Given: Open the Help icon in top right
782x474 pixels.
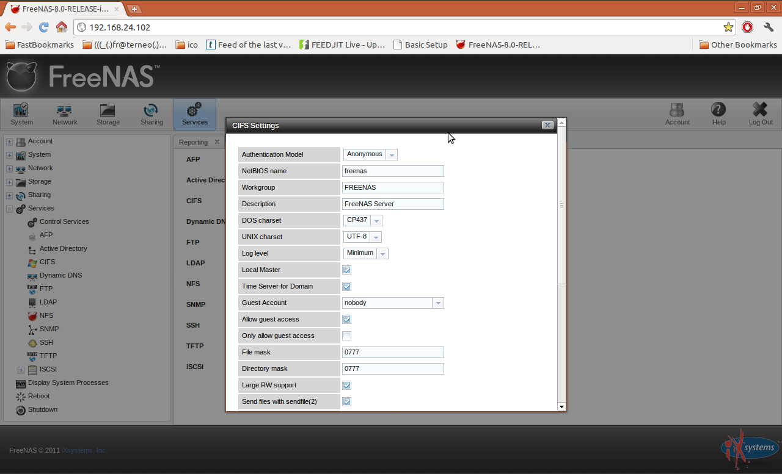Looking at the screenshot, I should [x=718, y=113].
